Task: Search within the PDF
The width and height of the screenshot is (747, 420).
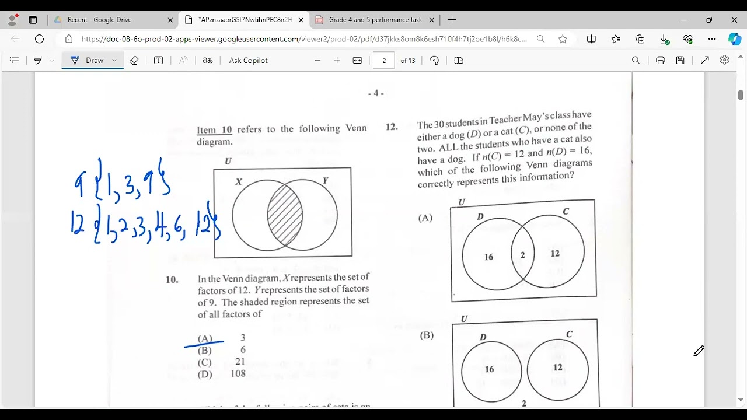Action: click(636, 60)
